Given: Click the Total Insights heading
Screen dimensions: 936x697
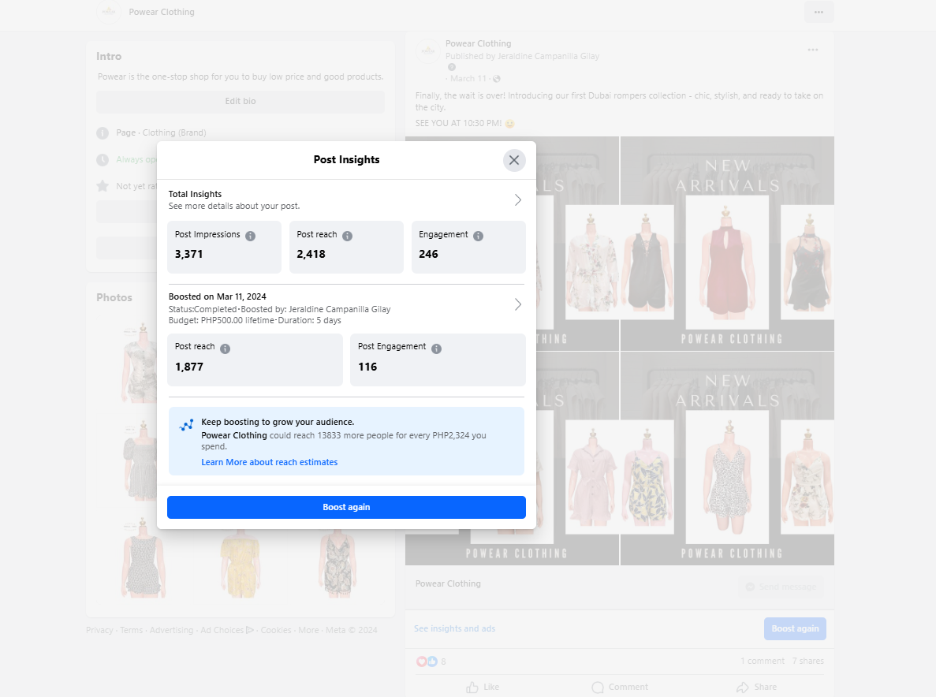Looking at the screenshot, I should pyautogui.click(x=195, y=194).
